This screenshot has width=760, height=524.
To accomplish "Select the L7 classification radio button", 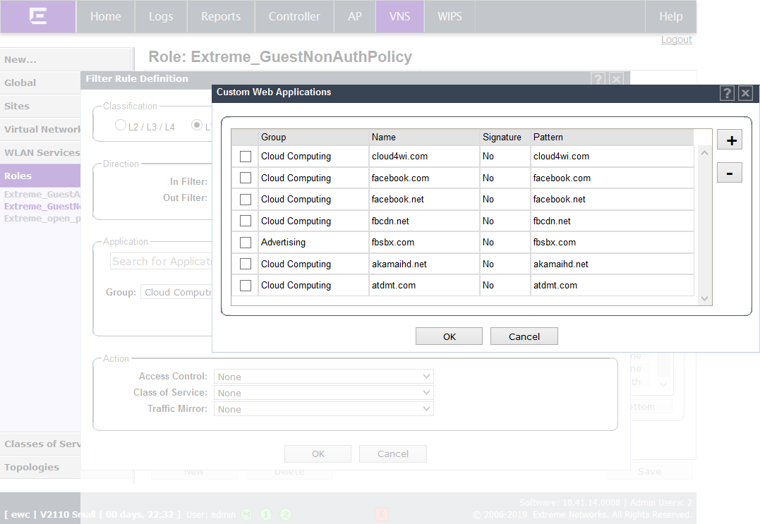I will tap(196, 125).
